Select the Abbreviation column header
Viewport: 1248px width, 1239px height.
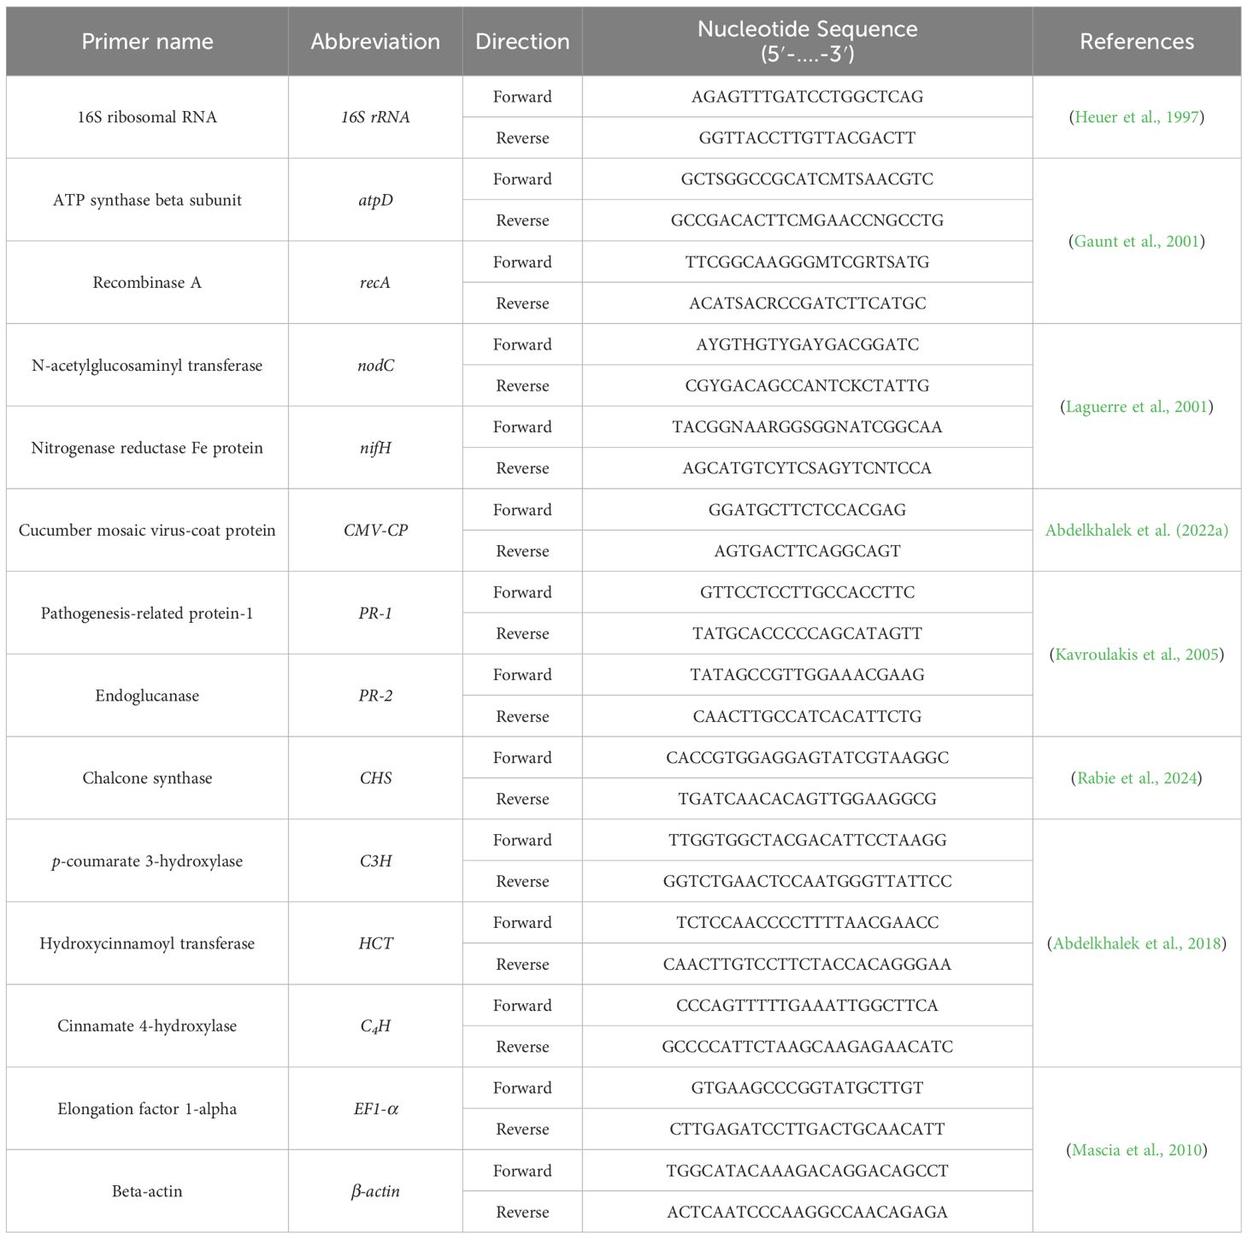375,42
